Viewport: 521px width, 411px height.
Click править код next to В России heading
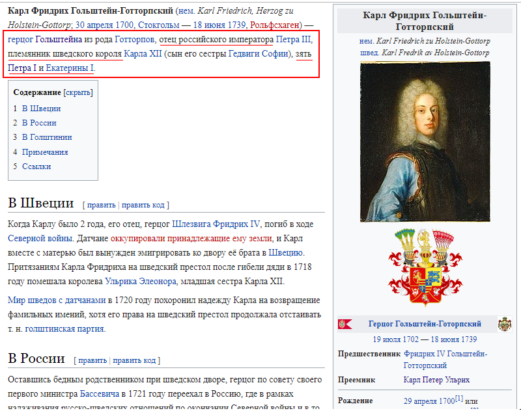(x=134, y=360)
